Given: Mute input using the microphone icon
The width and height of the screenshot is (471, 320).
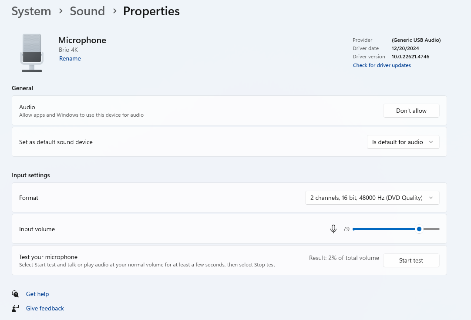Looking at the screenshot, I should click(333, 229).
